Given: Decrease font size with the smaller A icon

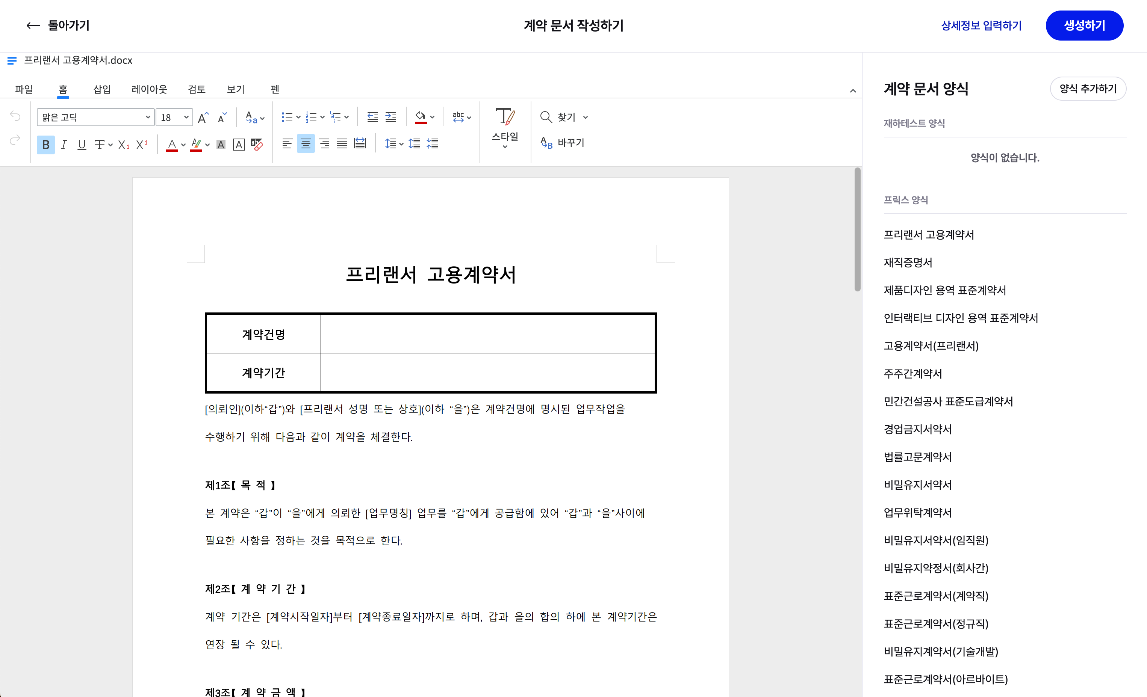Looking at the screenshot, I should coord(222,117).
